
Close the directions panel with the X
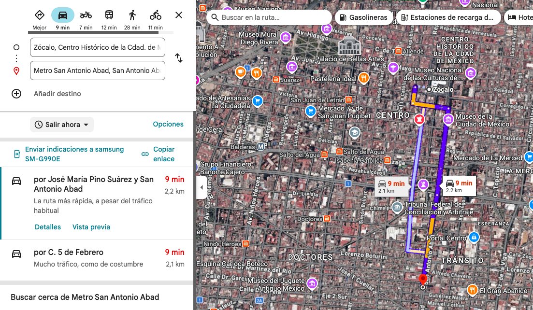178,15
